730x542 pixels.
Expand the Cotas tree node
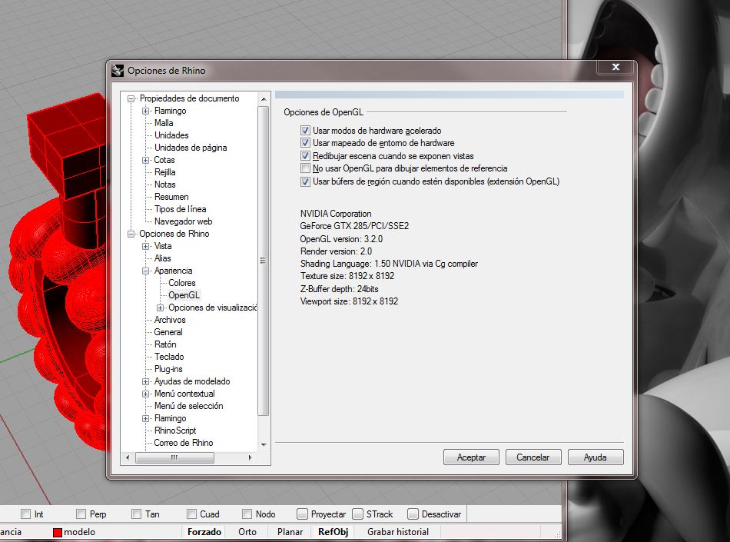[x=146, y=160]
